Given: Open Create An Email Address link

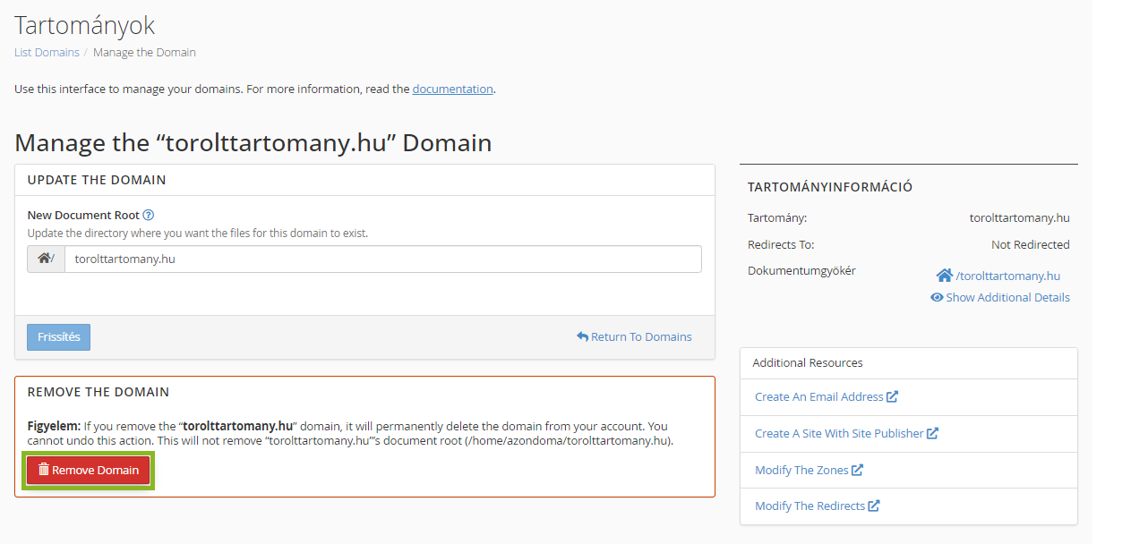Looking at the screenshot, I should [x=818, y=396].
